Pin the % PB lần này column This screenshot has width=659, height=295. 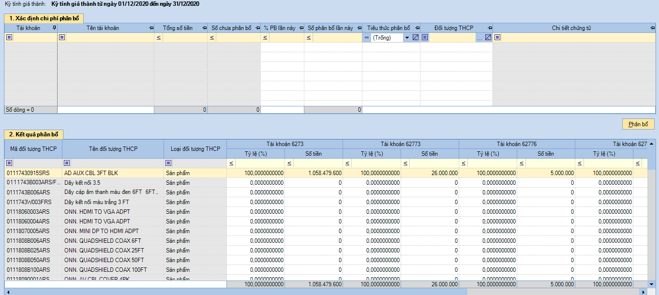pyautogui.click(x=301, y=28)
